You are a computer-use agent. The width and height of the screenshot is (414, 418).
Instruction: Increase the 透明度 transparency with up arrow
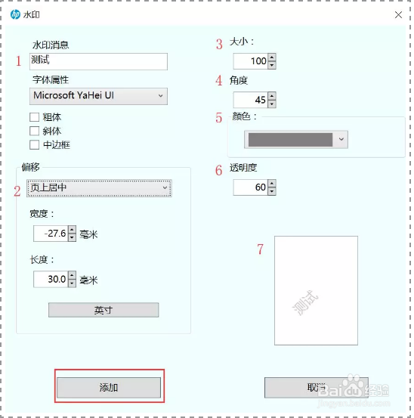272,184
